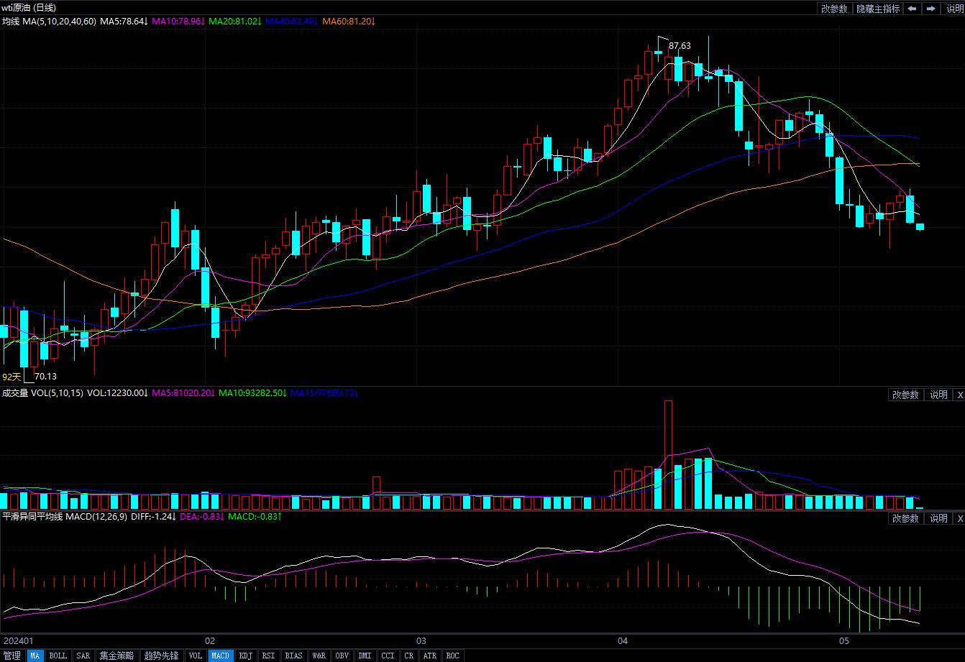Open 改参数 for the main chart
Image resolution: width=965 pixels, height=662 pixels.
tap(834, 9)
